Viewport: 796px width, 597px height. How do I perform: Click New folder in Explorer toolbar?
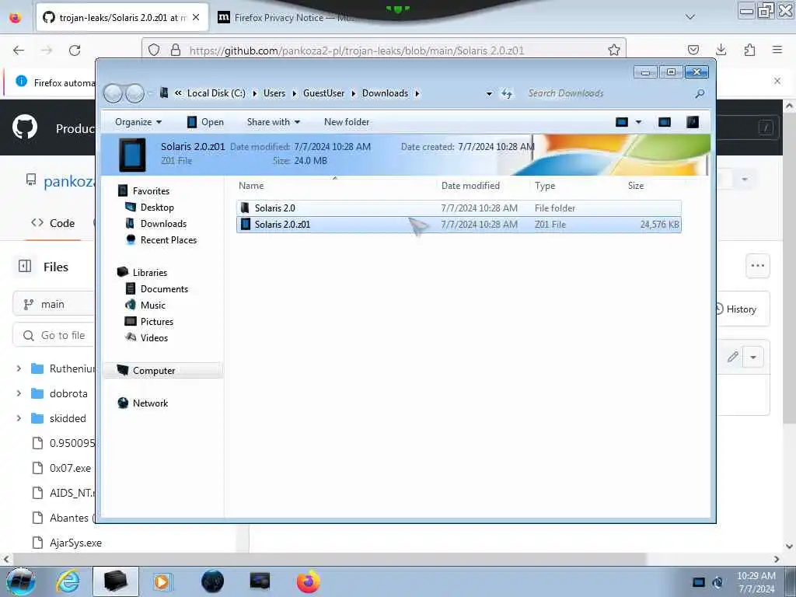tap(347, 122)
